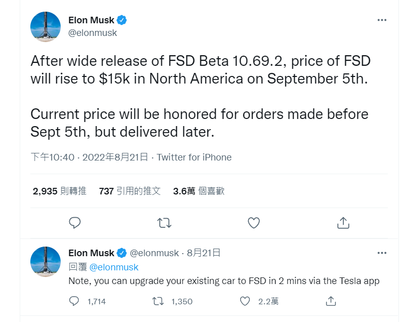The width and height of the screenshot is (403, 322).
Task: Open the more options menu on main tweet
Action: point(382,20)
